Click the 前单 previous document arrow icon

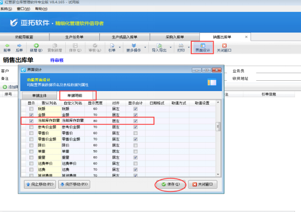7,46
